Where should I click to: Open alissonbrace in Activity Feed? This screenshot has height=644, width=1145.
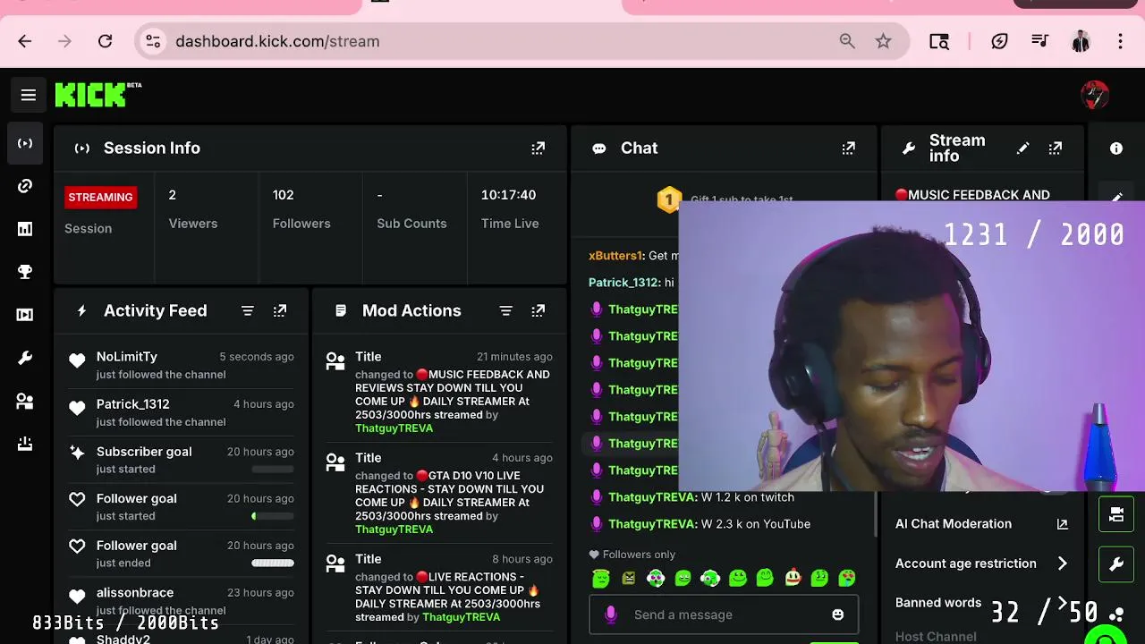pos(135,593)
